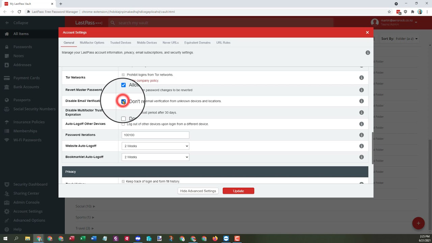Switch to Mobile Devices tab
The height and width of the screenshot is (243, 432).
[x=147, y=43]
